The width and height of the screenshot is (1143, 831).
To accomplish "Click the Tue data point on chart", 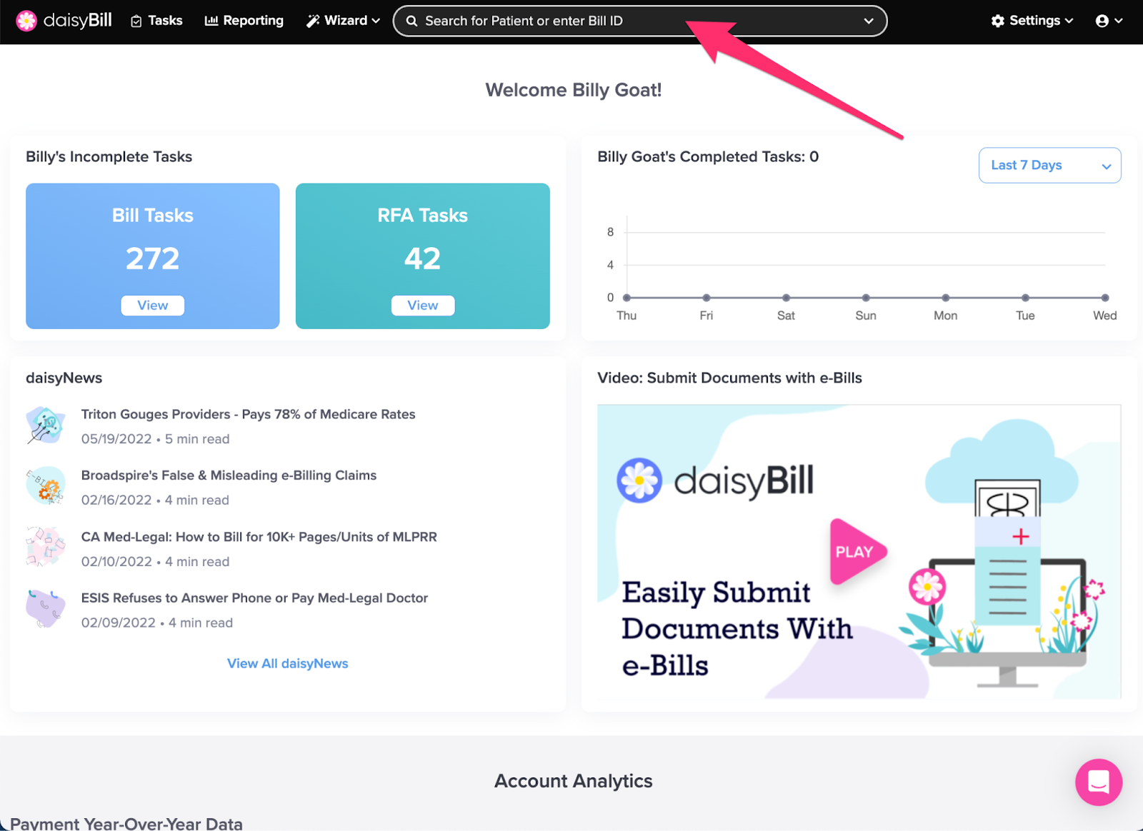I will (x=1025, y=298).
